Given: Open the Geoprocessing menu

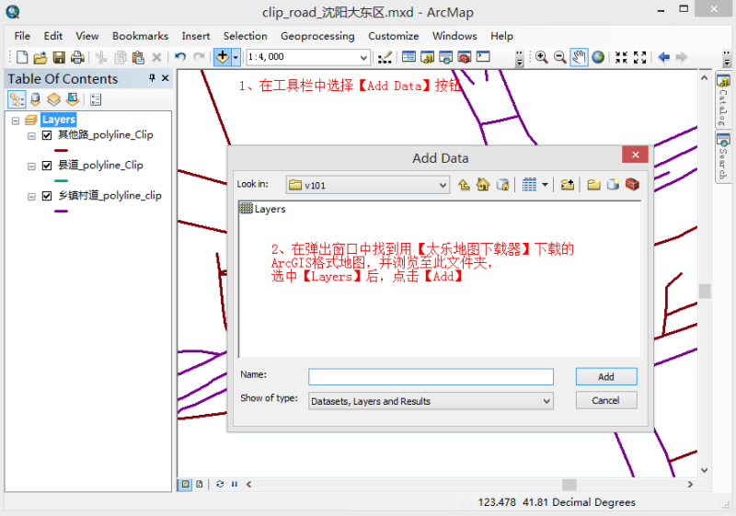Looking at the screenshot, I should [x=317, y=36].
